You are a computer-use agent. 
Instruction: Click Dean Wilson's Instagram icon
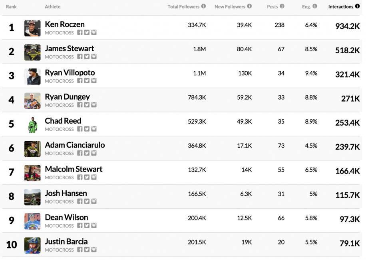point(93,226)
